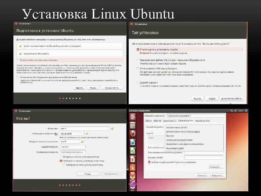Select the require password to log in option
Image resolution: width=261 pixels, height=196 pixels.
click(x=61, y=161)
